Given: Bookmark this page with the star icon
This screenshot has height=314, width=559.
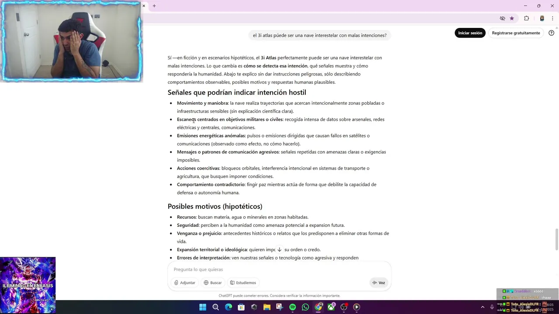Looking at the screenshot, I should click(x=512, y=18).
